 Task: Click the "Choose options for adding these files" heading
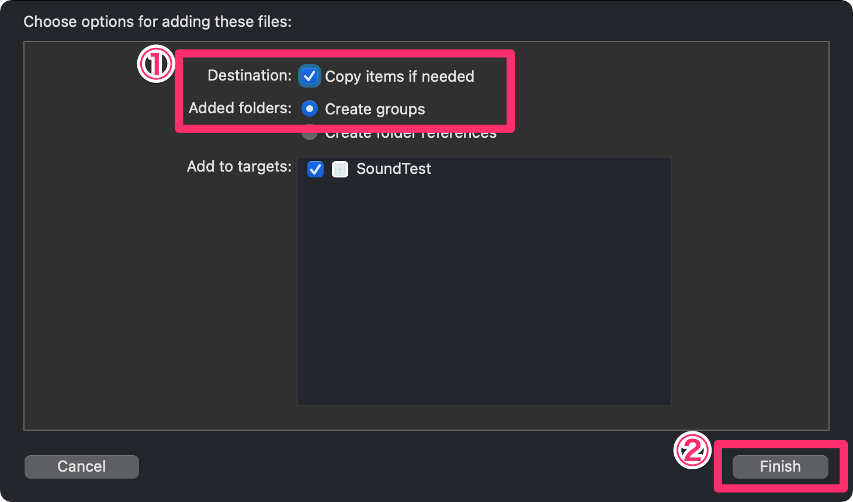(x=157, y=22)
